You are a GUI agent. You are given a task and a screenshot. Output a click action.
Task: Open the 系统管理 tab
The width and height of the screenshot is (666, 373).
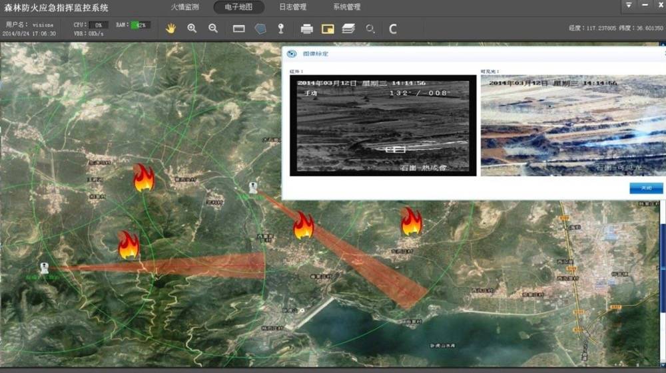(x=346, y=7)
